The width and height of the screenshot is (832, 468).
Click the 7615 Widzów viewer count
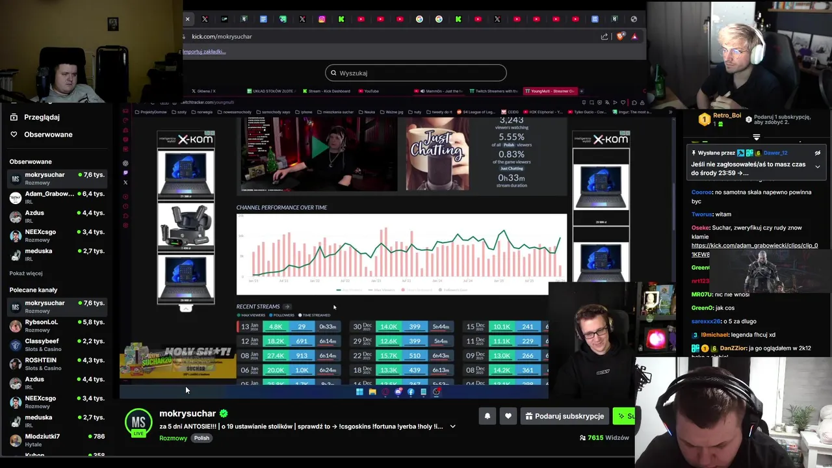tap(604, 438)
